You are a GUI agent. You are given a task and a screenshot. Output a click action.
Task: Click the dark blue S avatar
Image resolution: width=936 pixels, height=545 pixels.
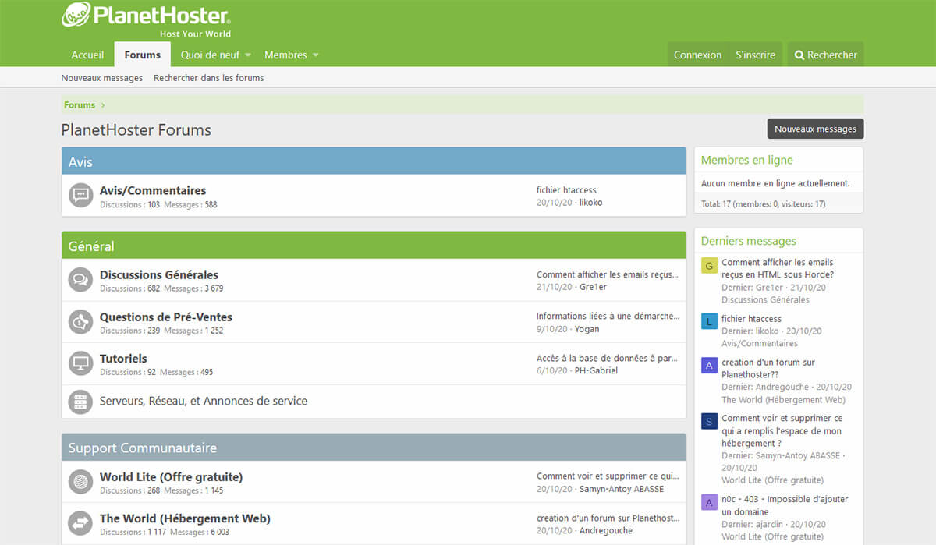tap(709, 421)
